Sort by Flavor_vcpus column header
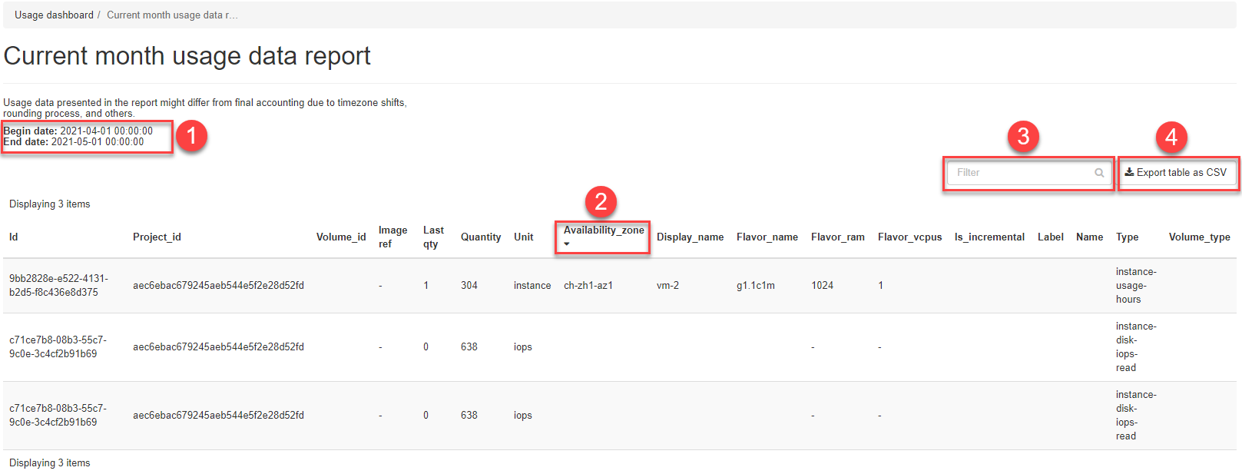 [909, 237]
